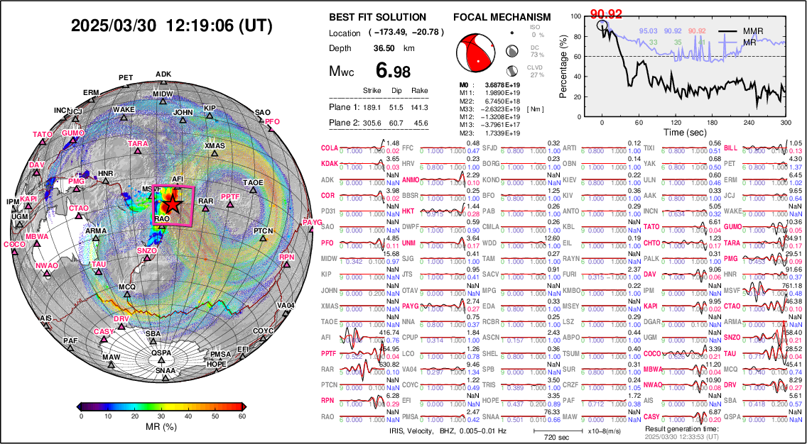Click the timestamp "2025/03/30 12:33:53 (UT)"
The image size is (807, 444).
pyautogui.click(x=681, y=436)
